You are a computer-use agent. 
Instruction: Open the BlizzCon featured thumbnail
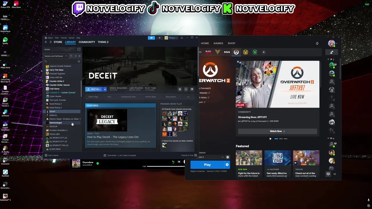tap(278, 158)
